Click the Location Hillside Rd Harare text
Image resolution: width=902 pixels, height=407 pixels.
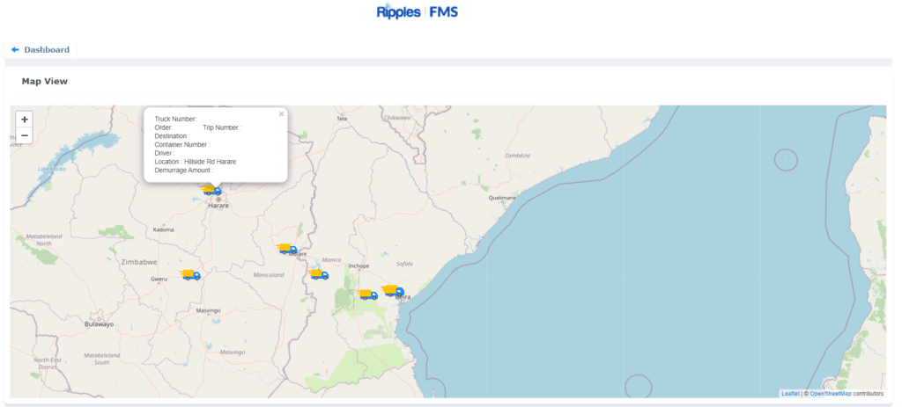pos(195,162)
